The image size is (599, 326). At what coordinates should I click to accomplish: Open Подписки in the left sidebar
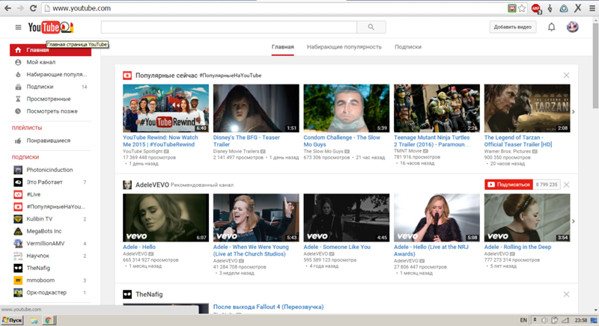click(50, 87)
